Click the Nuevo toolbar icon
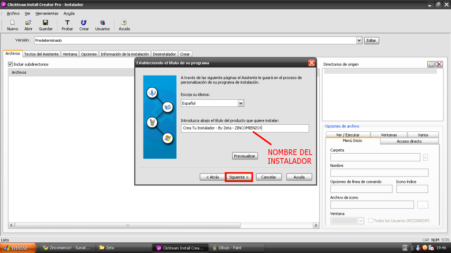 pos(12,25)
